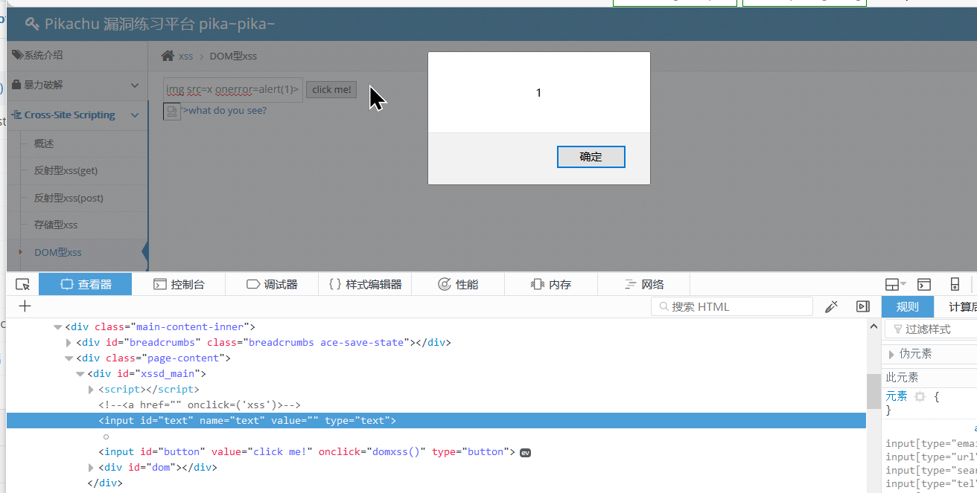Viewport: 977px width, 493px height.
Task: Collapse the xssd_main div node
Action: pos(80,374)
